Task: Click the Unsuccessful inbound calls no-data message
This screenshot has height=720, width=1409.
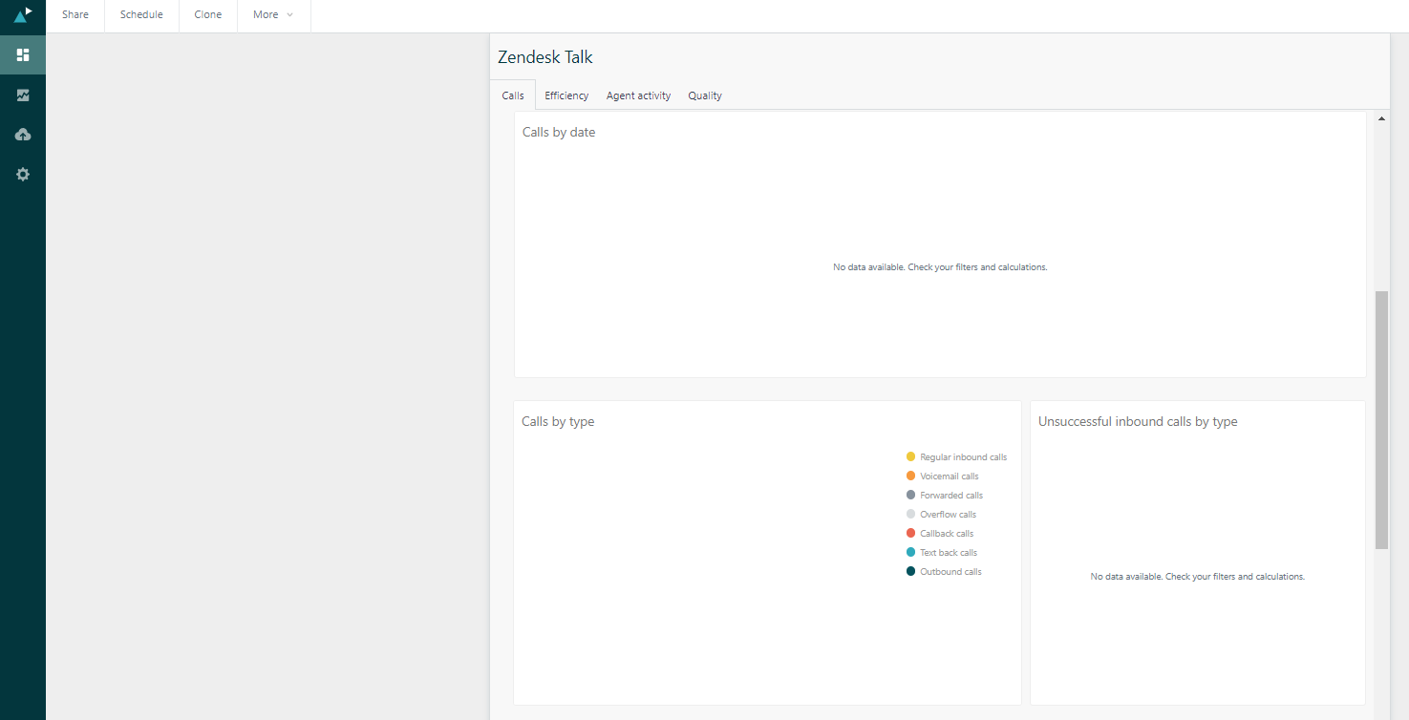Action: pos(1198,577)
